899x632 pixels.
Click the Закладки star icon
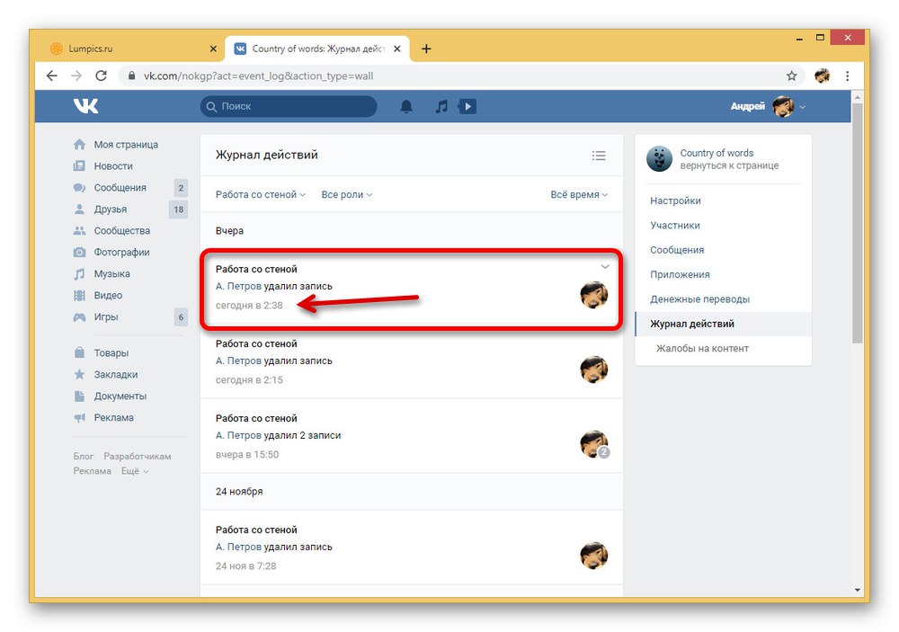[79, 375]
